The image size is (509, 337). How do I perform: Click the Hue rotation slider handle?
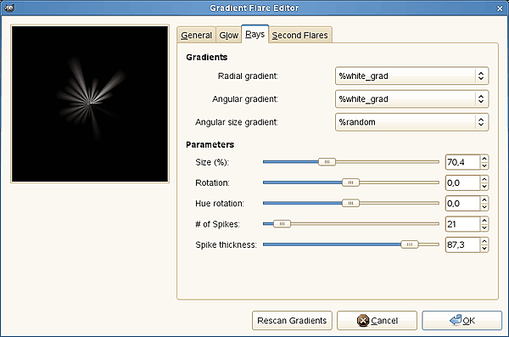(350, 203)
